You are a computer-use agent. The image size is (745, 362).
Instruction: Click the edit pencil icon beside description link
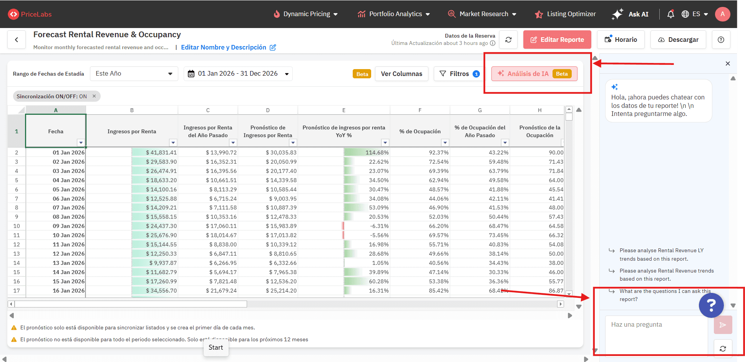(x=273, y=48)
